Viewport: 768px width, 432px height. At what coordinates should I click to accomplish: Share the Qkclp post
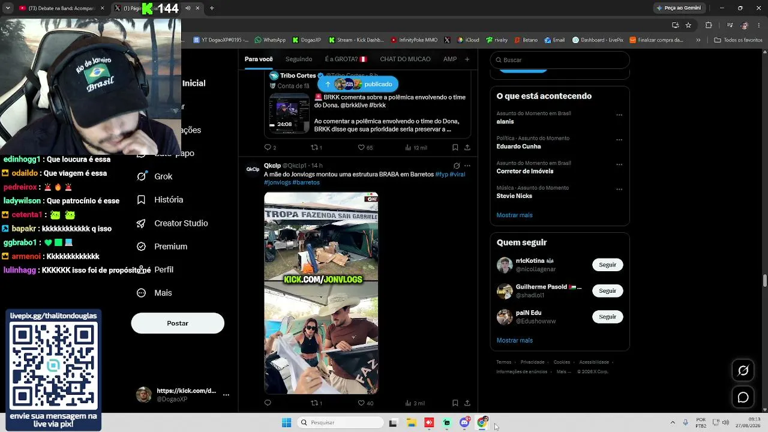[467, 403]
